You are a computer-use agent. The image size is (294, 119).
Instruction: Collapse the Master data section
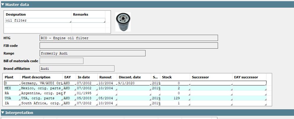pyautogui.click(x=3, y=4)
